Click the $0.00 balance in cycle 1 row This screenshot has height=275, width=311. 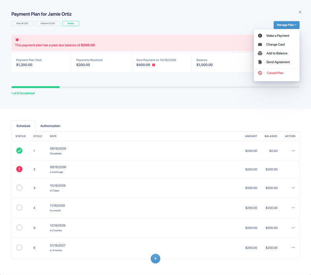273,151
